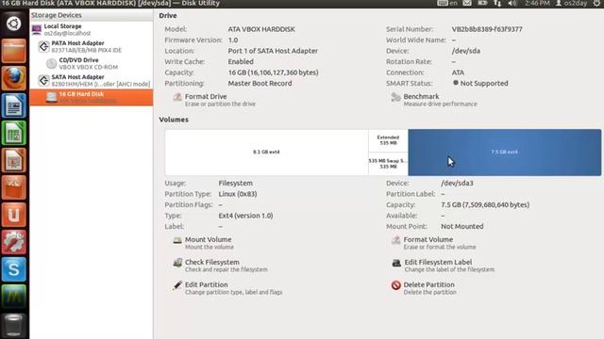The height and width of the screenshot is (339, 604).
Task: Open the Trash in the dock
Action: point(14,325)
